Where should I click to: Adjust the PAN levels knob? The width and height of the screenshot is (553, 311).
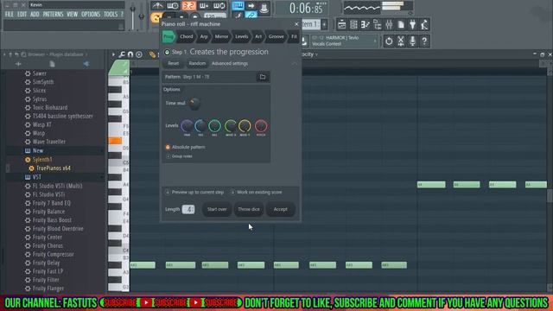point(187,126)
